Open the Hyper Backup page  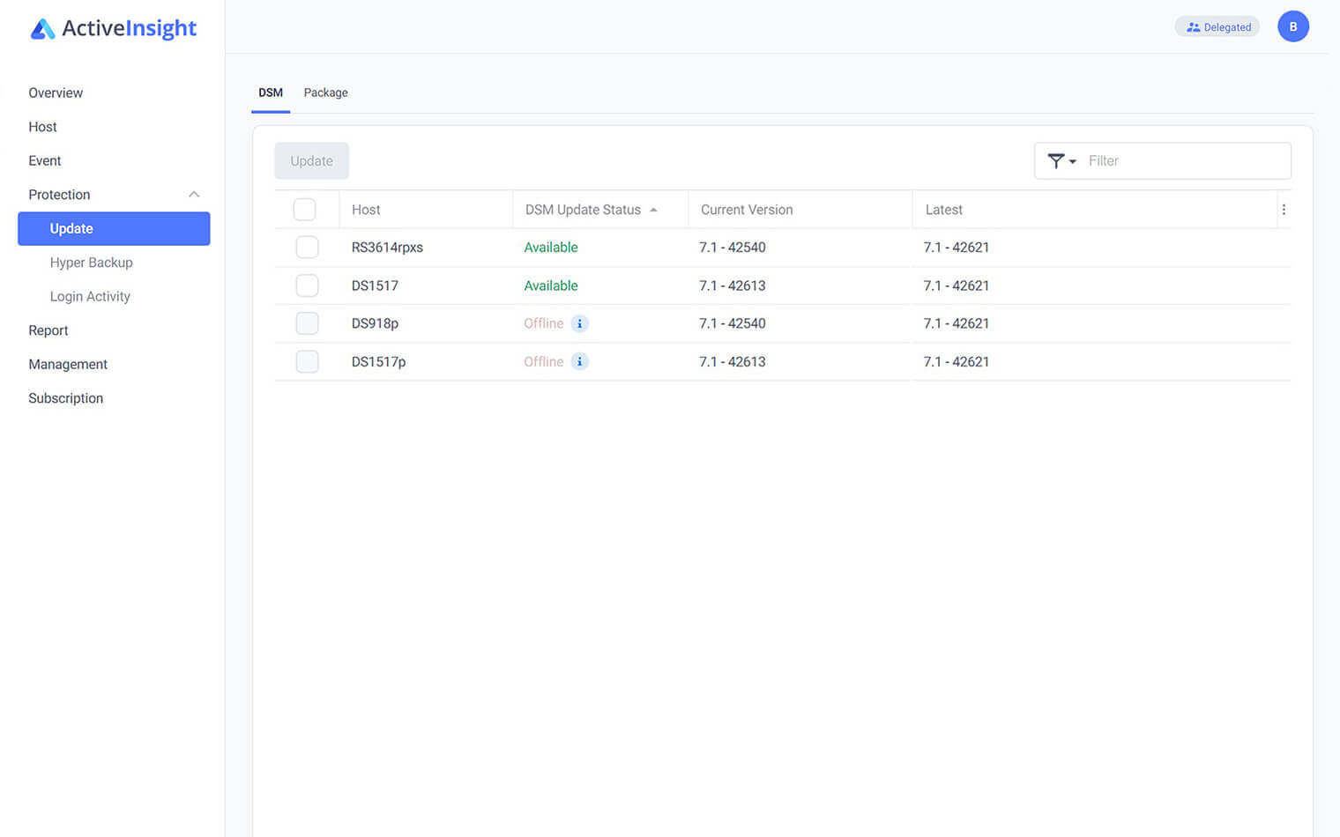click(91, 262)
